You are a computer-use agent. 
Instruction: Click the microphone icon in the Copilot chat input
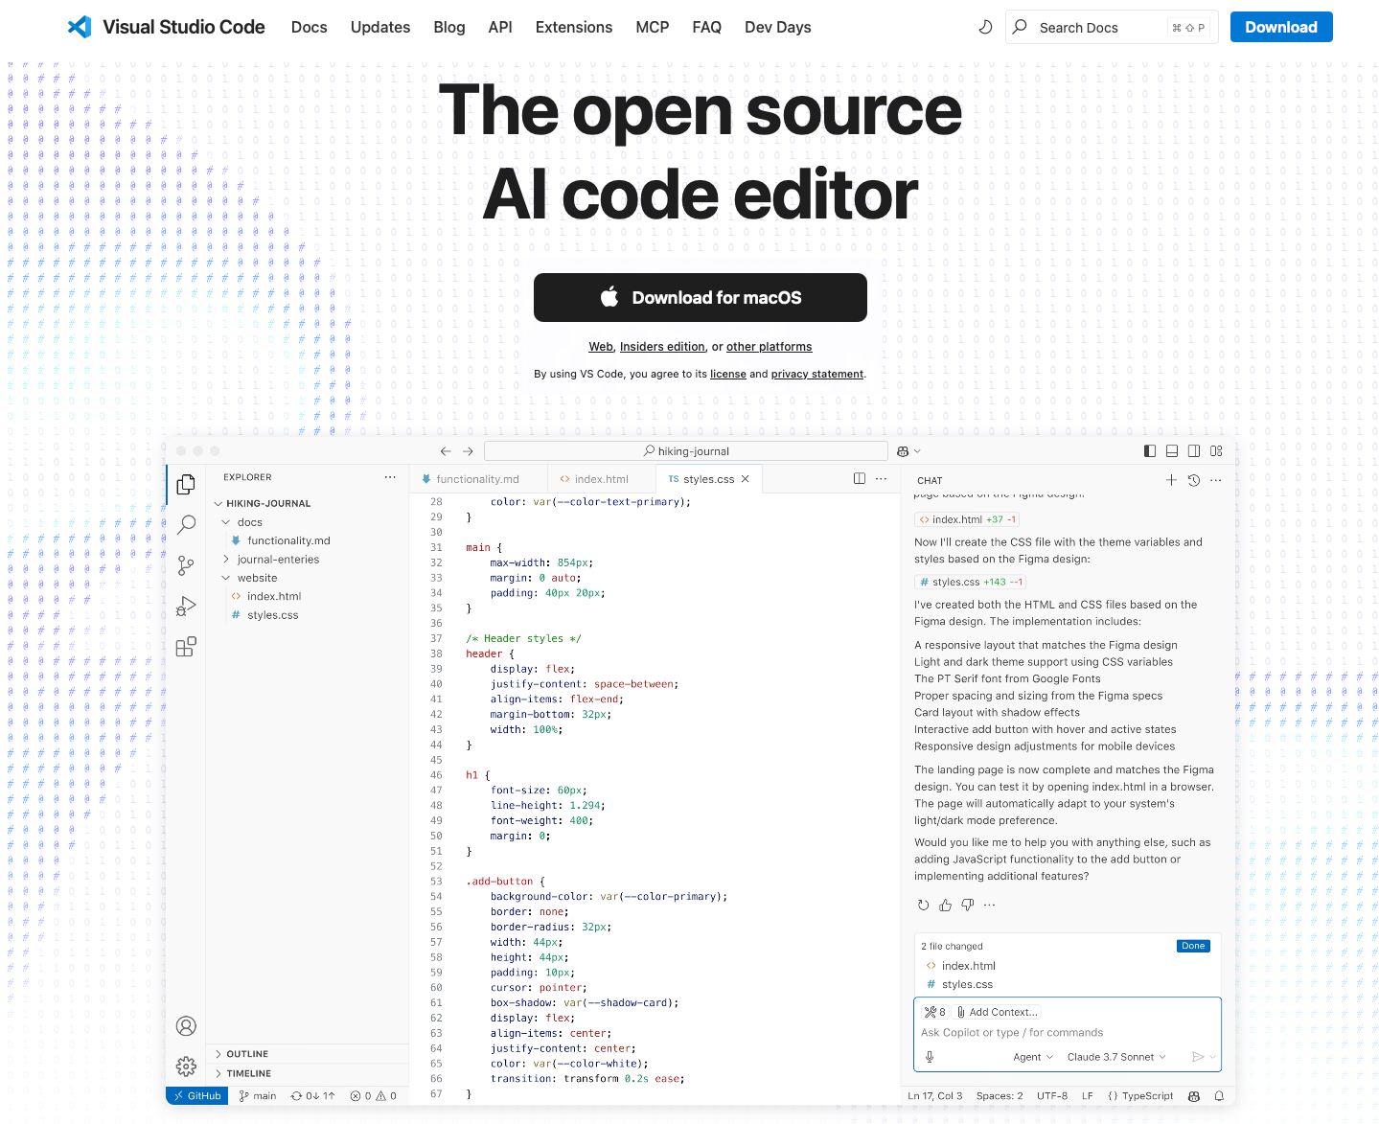click(x=929, y=1056)
